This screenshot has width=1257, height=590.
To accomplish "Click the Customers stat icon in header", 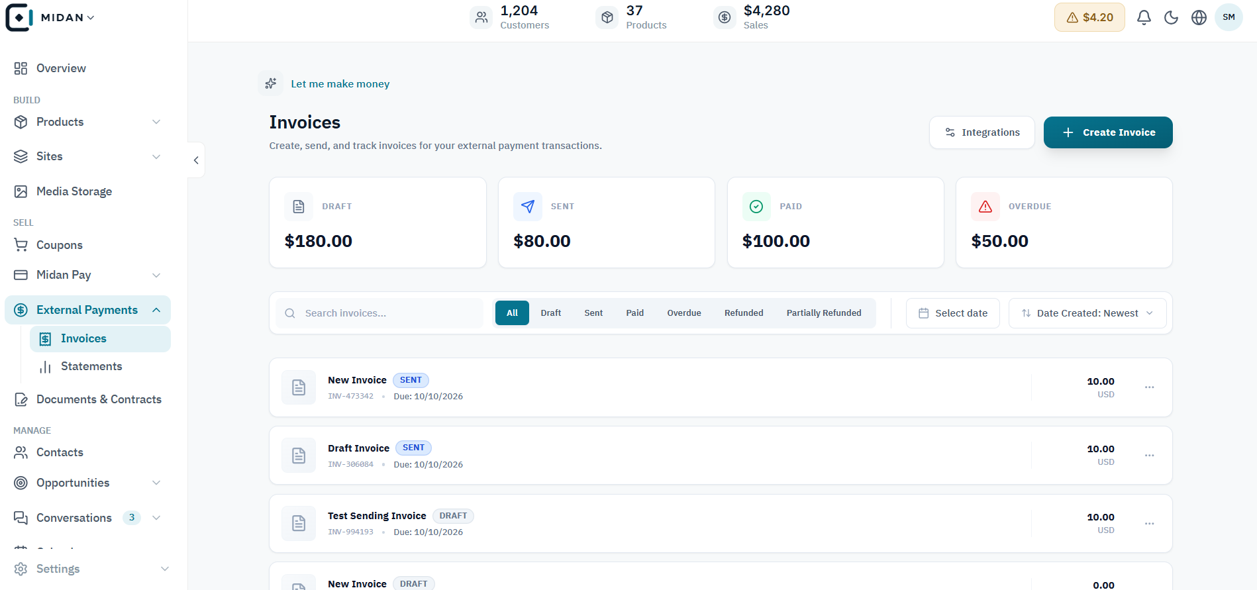I will click(x=481, y=17).
